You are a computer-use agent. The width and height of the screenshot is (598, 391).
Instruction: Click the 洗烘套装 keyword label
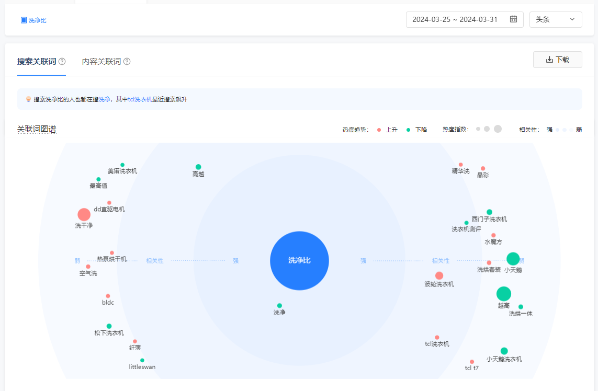click(x=489, y=269)
